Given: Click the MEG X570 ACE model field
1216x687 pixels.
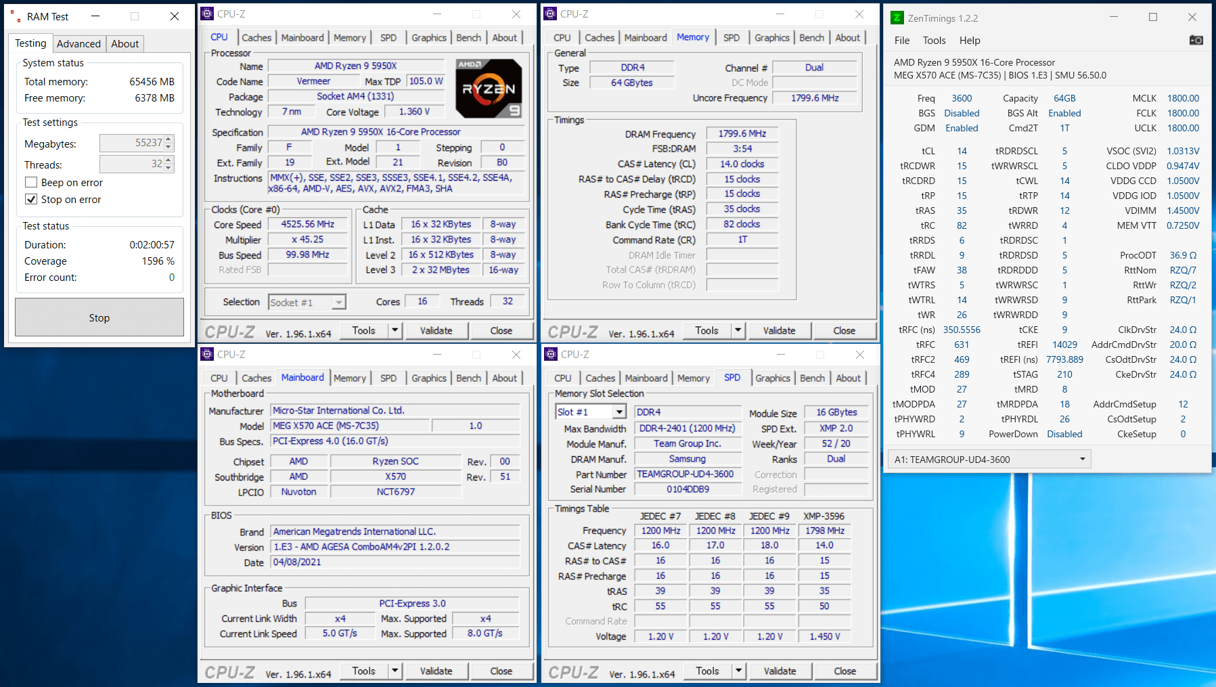Looking at the screenshot, I should pyautogui.click(x=350, y=426).
